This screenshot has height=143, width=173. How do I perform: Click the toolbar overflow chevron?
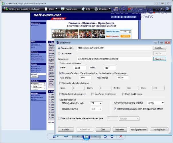click(x=162, y=9)
